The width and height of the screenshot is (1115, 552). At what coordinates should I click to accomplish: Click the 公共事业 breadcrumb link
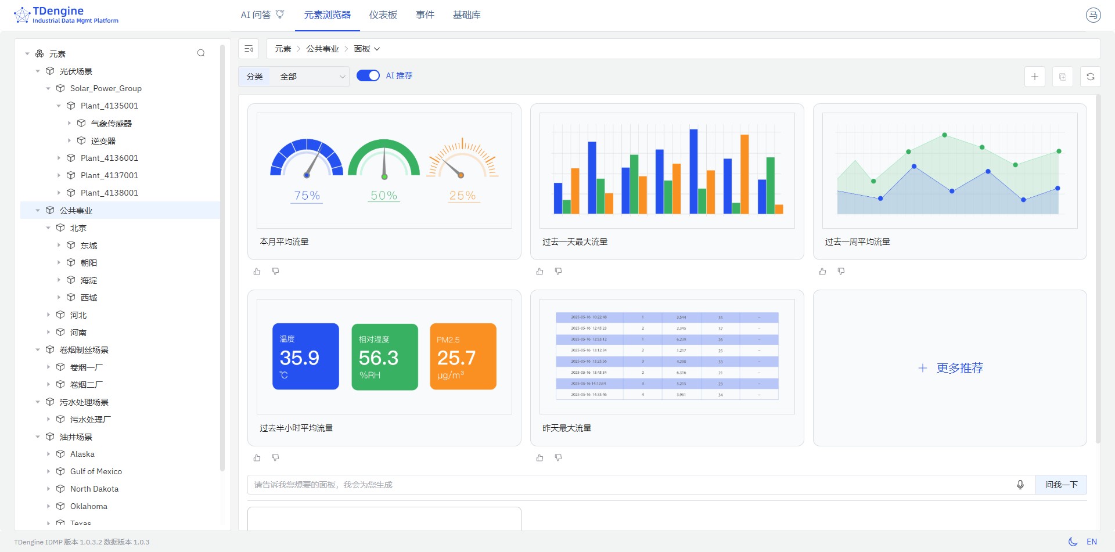322,49
